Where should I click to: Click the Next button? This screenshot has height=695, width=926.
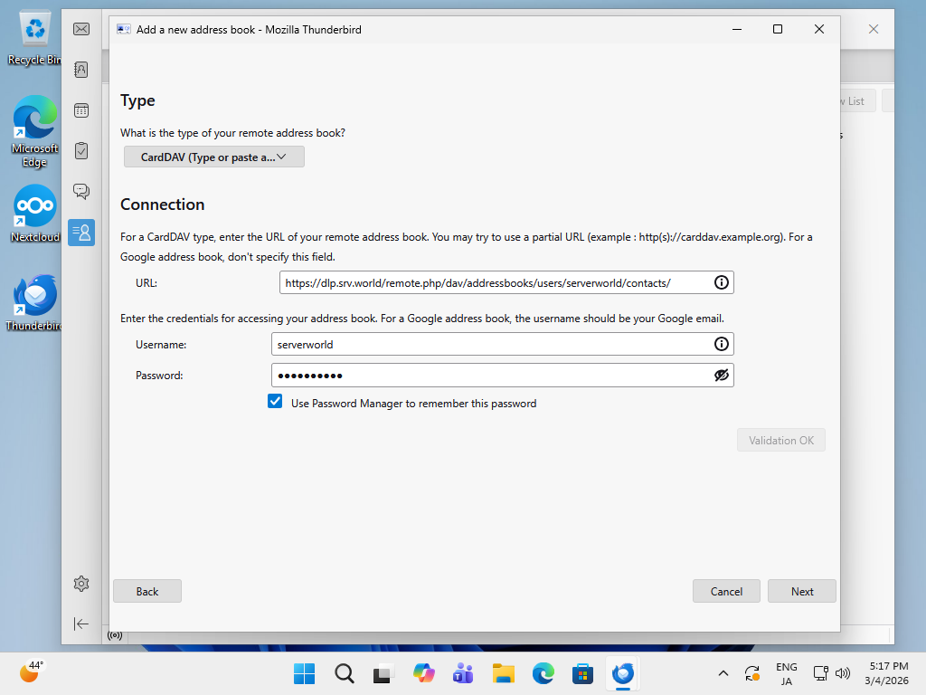coord(802,591)
